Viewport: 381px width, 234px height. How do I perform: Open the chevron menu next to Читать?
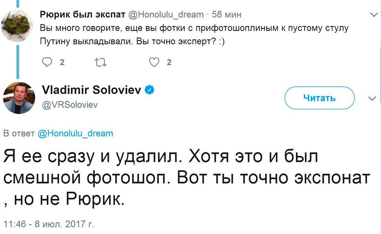tap(372, 98)
